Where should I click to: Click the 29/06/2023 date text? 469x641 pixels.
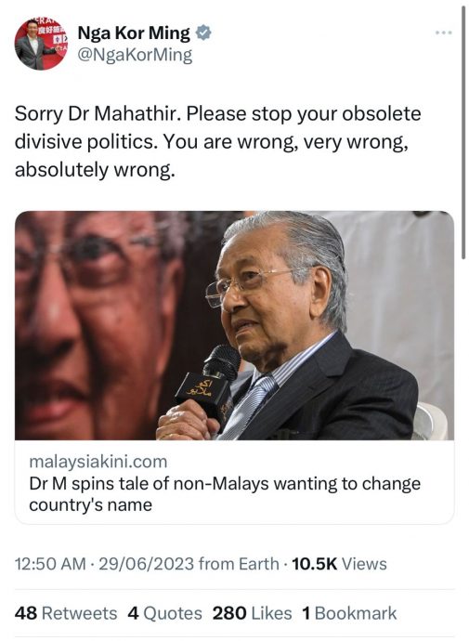[146, 564]
